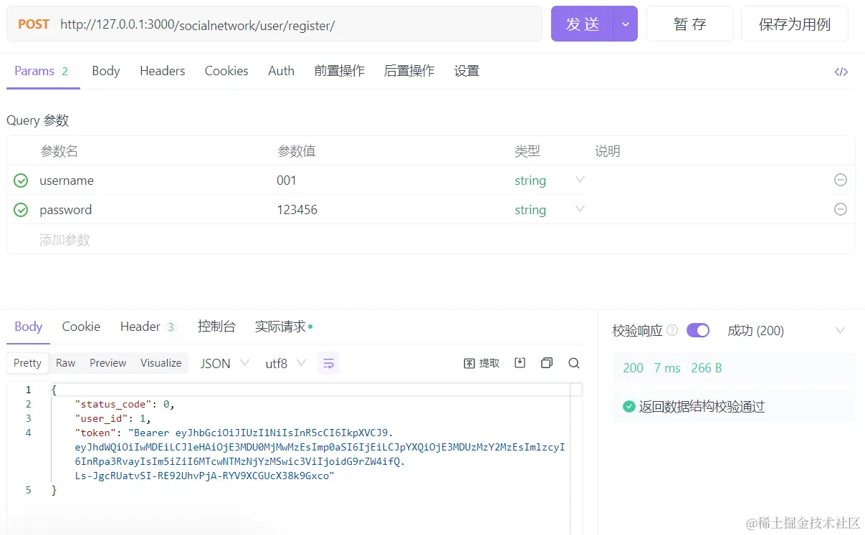
Task: Click the password parameter name cell
Action: pos(66,210)
